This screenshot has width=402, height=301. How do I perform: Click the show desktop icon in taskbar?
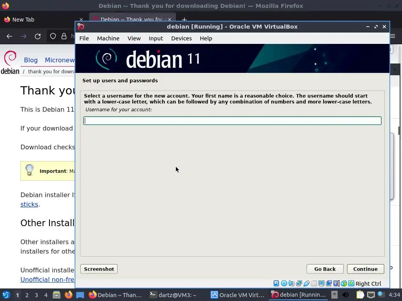tap(80, 295)
